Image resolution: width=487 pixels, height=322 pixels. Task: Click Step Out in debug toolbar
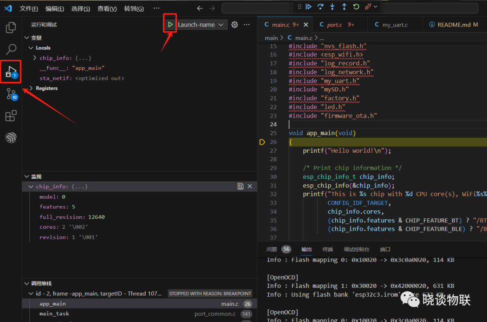344,7
